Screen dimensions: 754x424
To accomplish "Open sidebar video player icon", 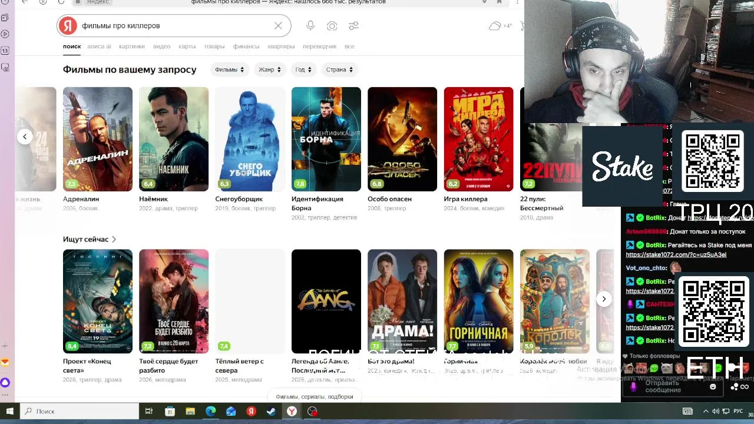I will point(5,34).
